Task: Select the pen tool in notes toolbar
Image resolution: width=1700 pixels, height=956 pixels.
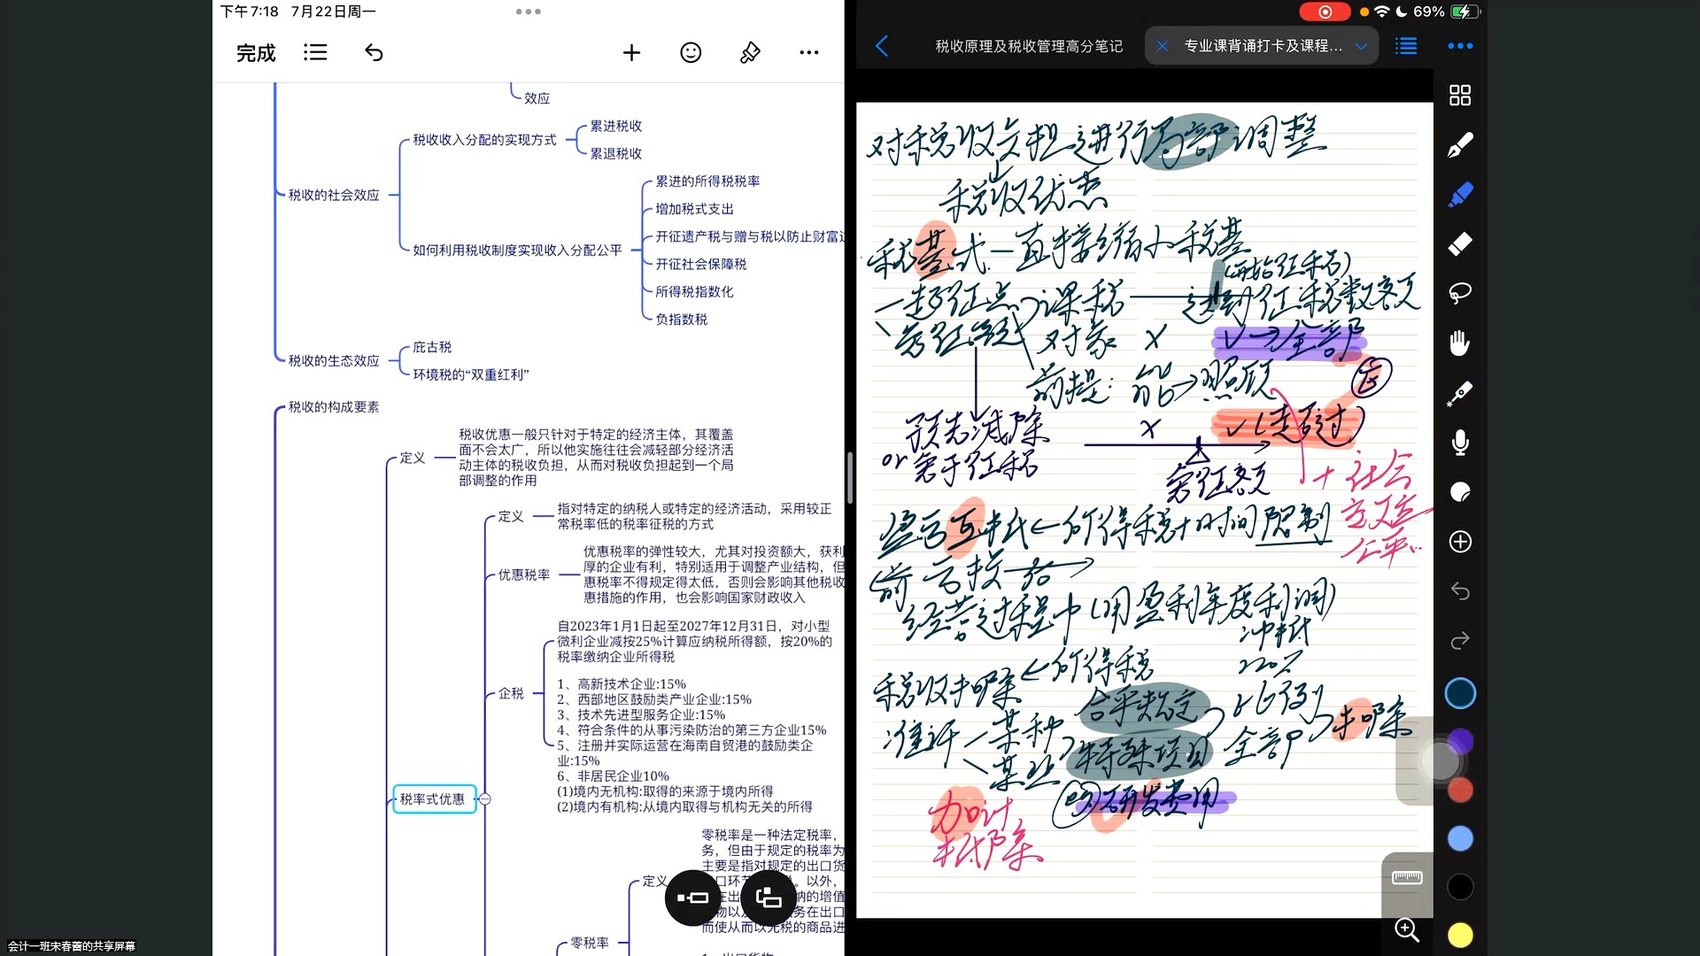Action: (1460, 144)
